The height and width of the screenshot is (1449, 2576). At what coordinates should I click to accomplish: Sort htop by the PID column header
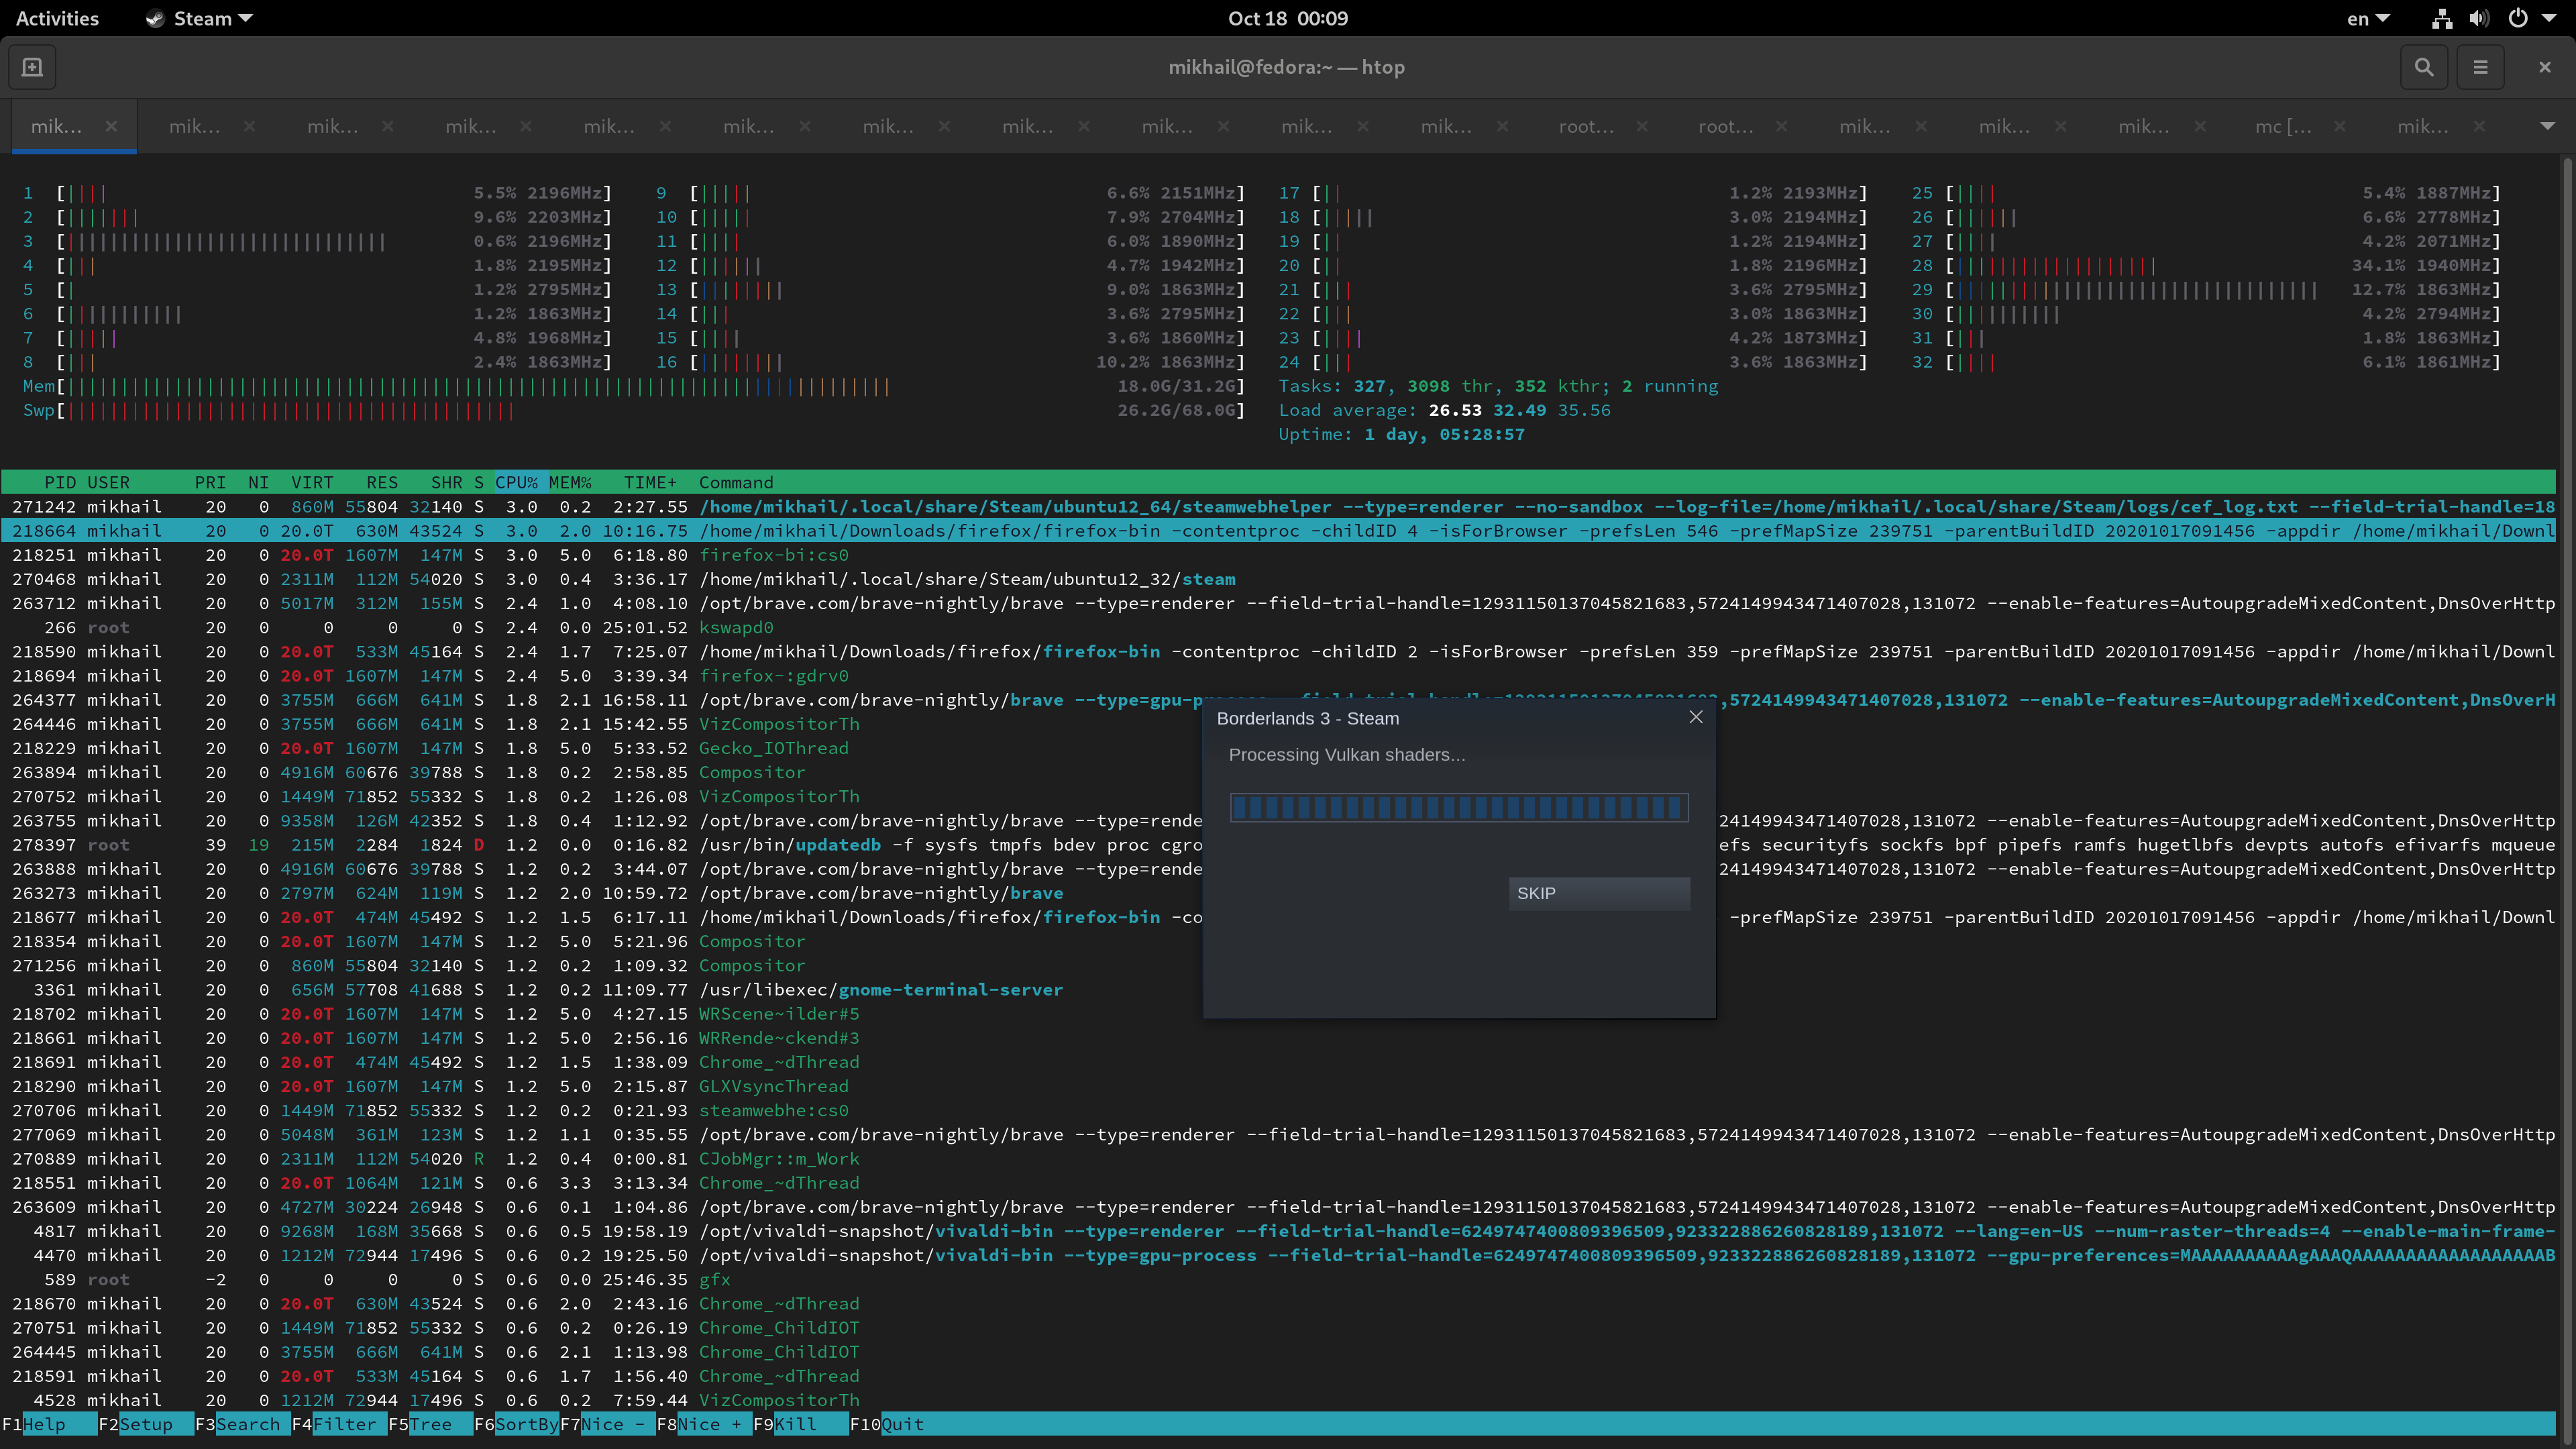click(x=60, y=482)
